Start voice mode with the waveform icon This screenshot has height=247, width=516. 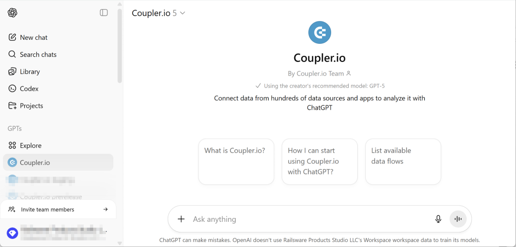click(x=458, y=219)
